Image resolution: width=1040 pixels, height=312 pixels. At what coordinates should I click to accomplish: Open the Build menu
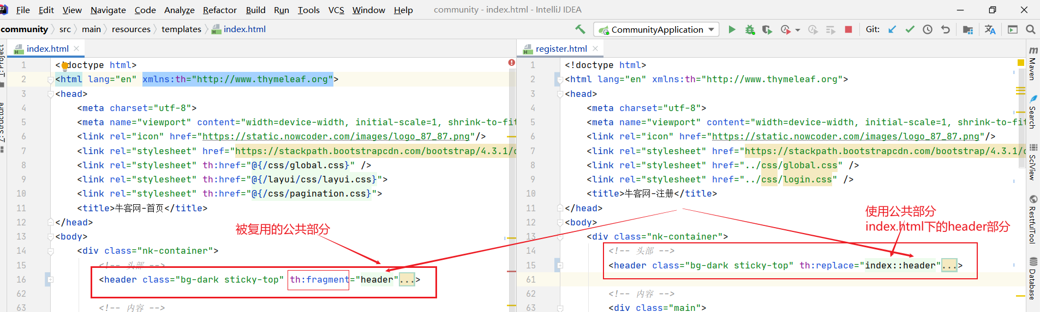[255, 10]
